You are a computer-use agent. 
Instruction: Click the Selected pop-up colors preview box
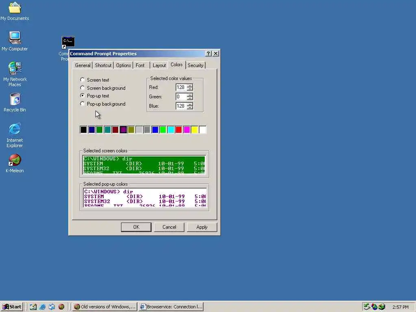coord(145,198)
